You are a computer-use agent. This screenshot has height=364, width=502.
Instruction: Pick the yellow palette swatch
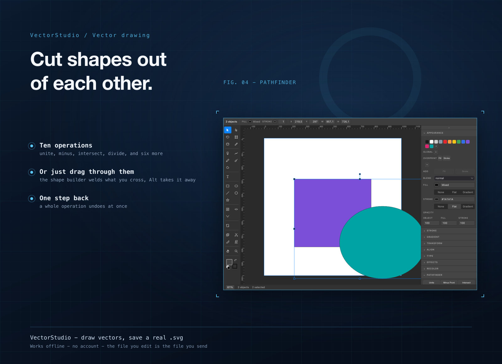[454, 142]
